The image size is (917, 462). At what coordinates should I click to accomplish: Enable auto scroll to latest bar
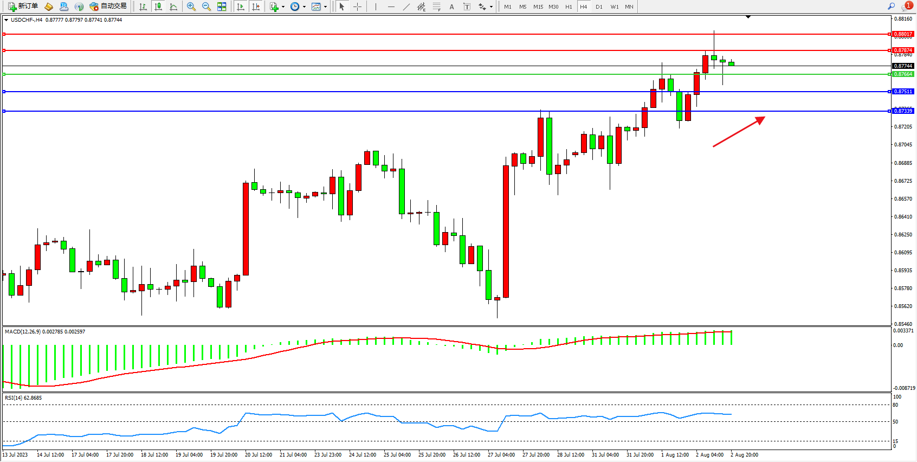click(x=241, y=7)
